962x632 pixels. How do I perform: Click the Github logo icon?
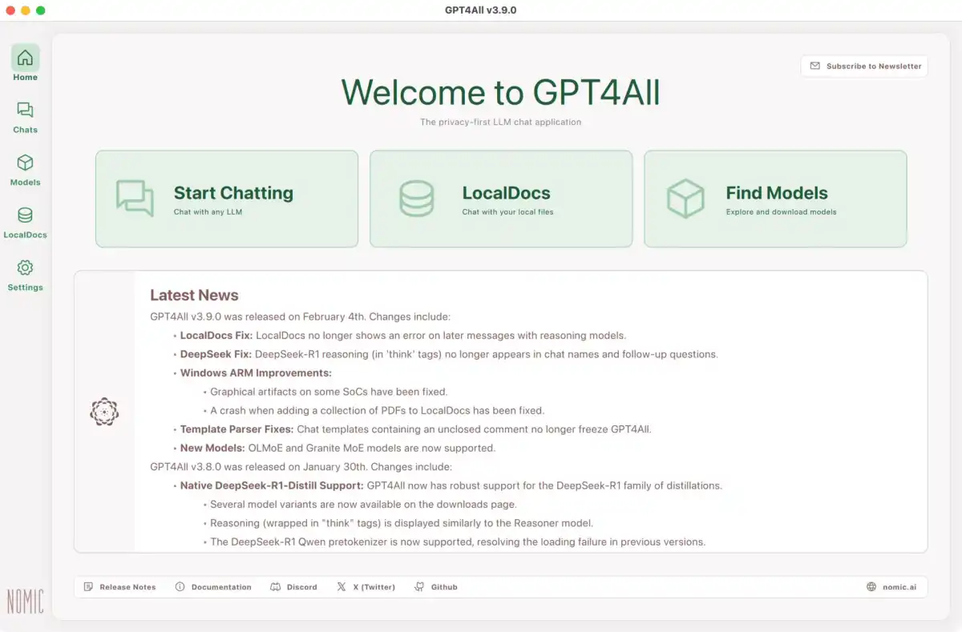(419, 587)
